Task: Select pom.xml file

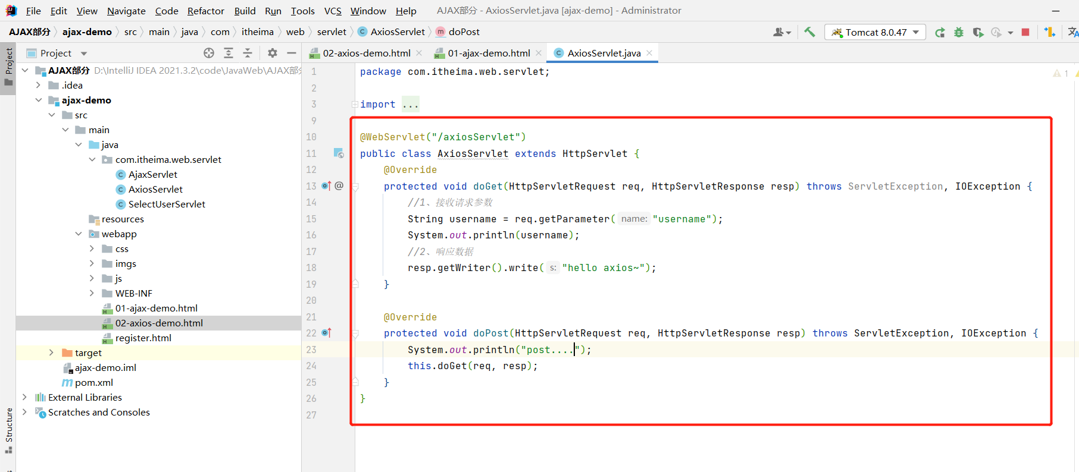Action: coord(94,382)
